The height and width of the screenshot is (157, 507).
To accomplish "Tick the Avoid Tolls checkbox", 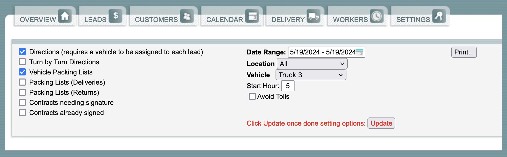I will (x=252, y=96).
